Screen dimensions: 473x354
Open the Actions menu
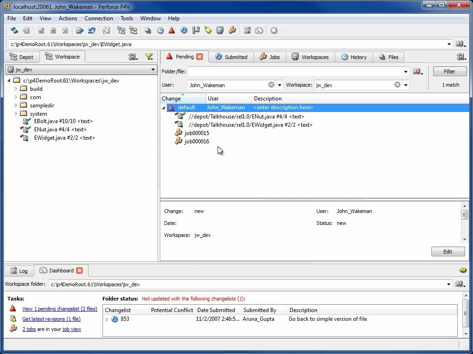point(68,18)
